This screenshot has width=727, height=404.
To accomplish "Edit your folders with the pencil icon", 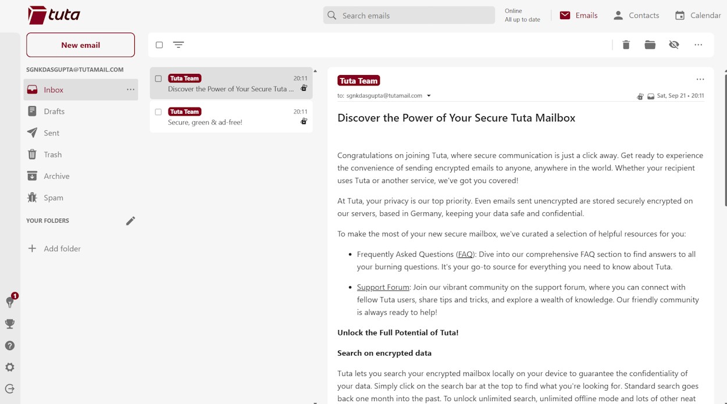I will pos(130,221).
